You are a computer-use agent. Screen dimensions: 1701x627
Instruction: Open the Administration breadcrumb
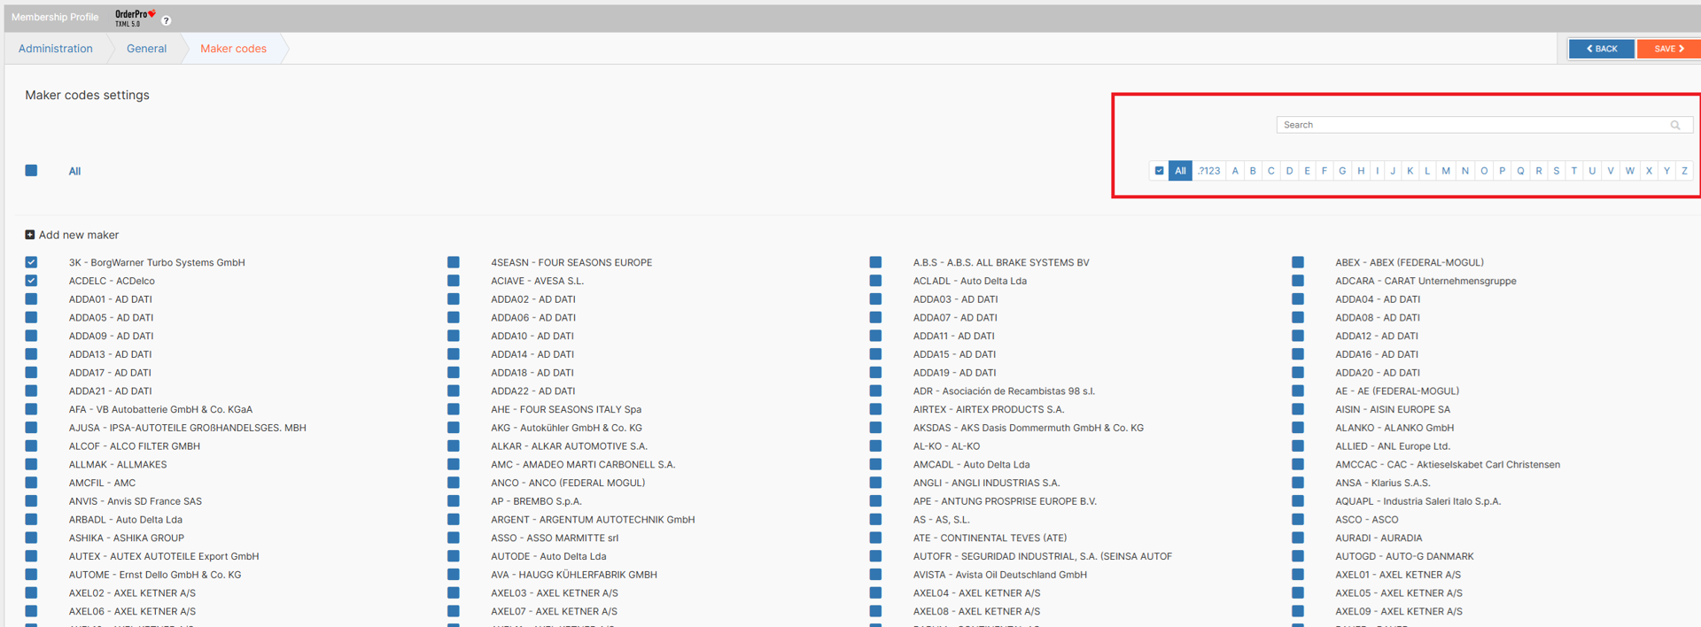click(x=55, y=49)
